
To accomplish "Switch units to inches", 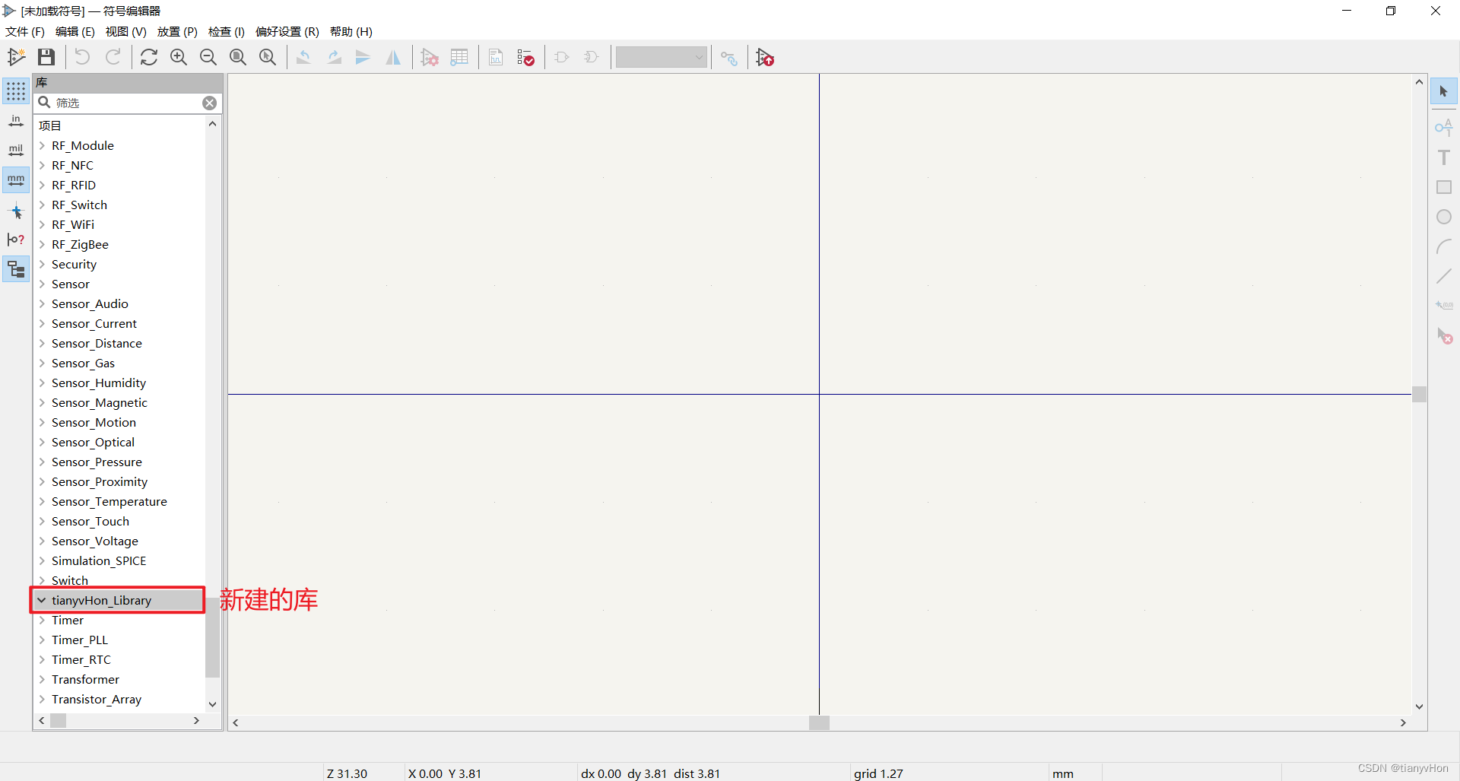I will click(x=16, y=121).
